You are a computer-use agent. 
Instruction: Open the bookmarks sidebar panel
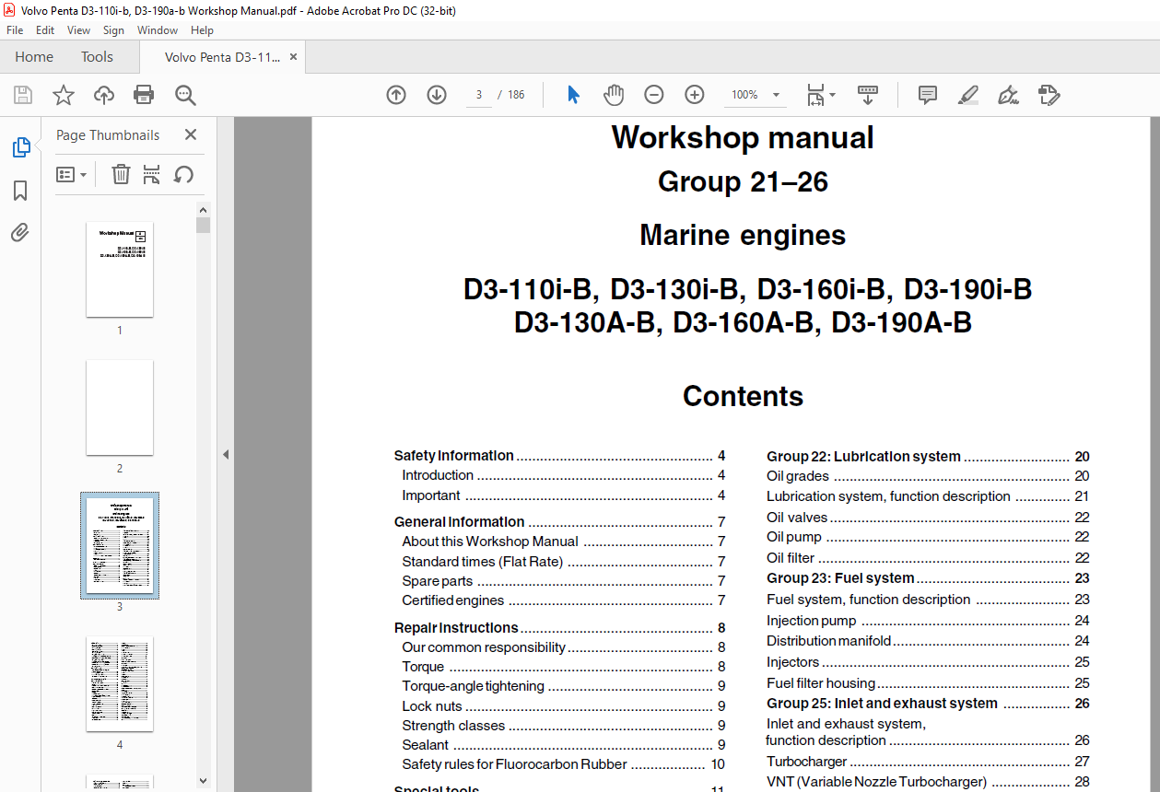[20, 191]
